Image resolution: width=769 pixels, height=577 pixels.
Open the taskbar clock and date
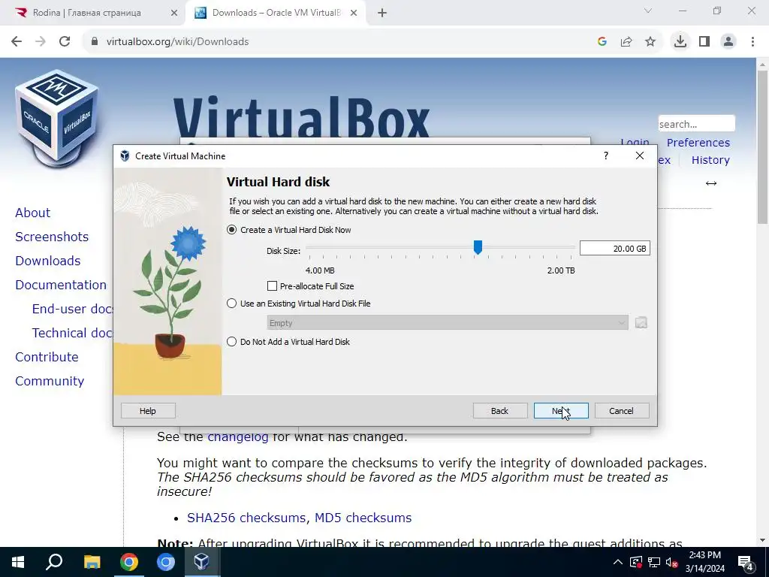pyautogui.click(x=704, y=562)
